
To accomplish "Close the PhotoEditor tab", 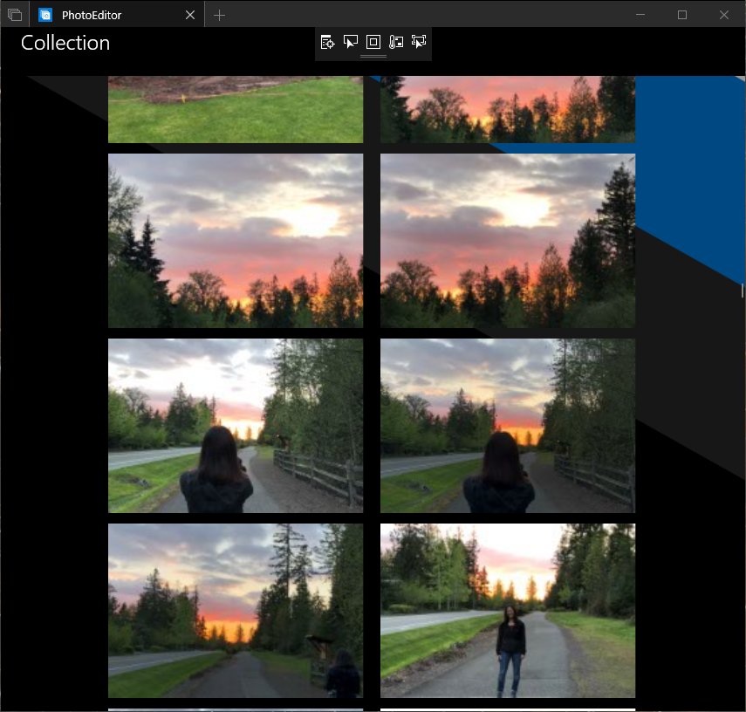I will pyautogui.click(x=190, y=15).
